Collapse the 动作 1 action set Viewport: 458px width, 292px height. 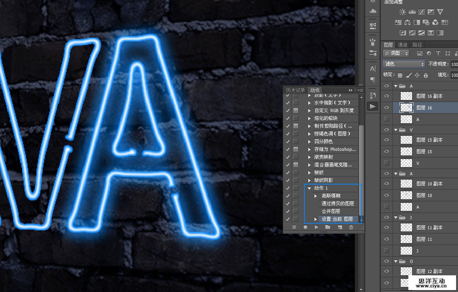pos(309,188)
